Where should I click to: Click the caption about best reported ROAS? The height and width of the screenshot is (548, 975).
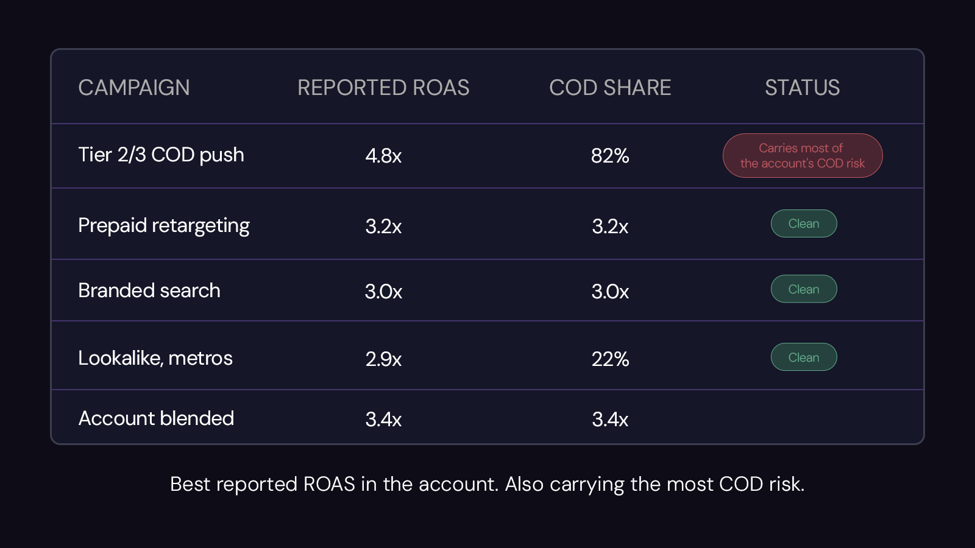point(487,484)
